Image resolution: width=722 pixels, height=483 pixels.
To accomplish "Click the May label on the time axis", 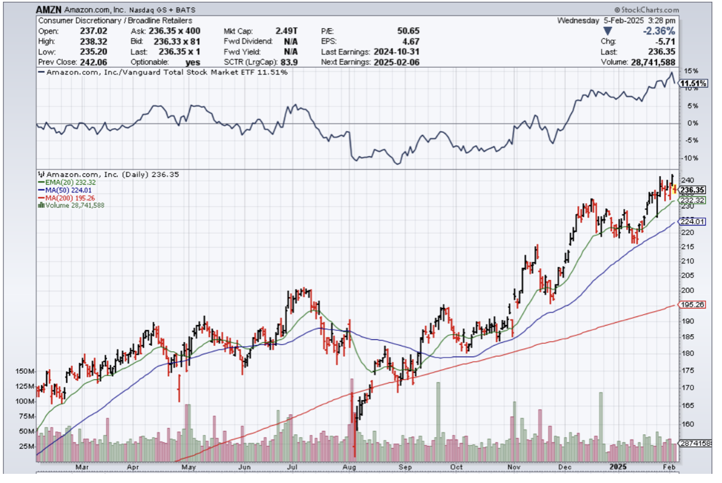I will 189,467.
